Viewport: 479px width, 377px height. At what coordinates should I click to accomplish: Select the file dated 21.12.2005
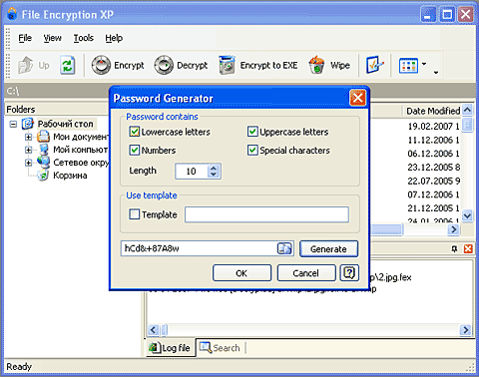coord(433,208)
